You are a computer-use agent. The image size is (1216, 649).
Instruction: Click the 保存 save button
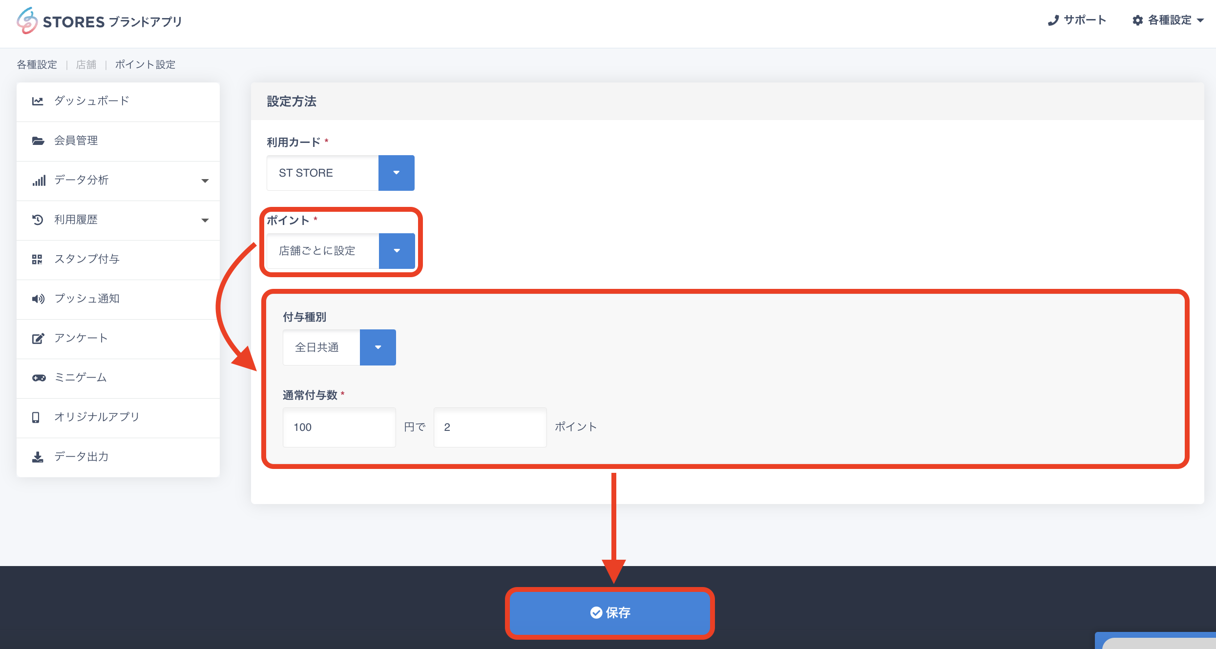pos(609,613)
